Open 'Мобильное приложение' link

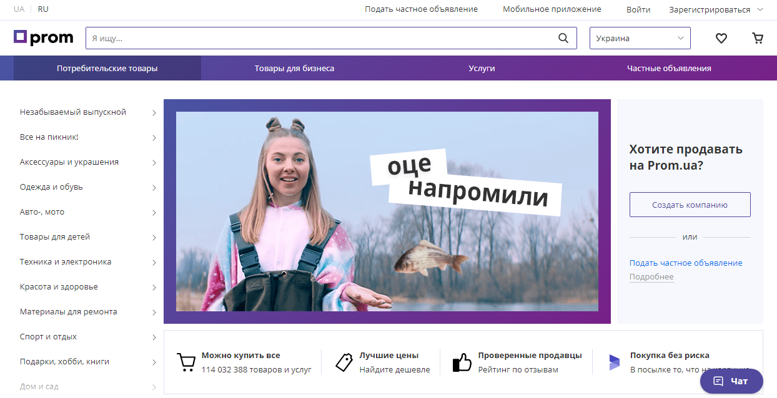click(552, 9)
